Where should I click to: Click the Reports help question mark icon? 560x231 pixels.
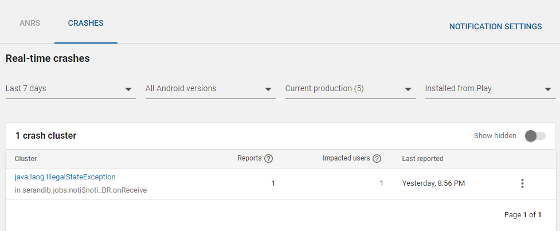coord(268,159)
